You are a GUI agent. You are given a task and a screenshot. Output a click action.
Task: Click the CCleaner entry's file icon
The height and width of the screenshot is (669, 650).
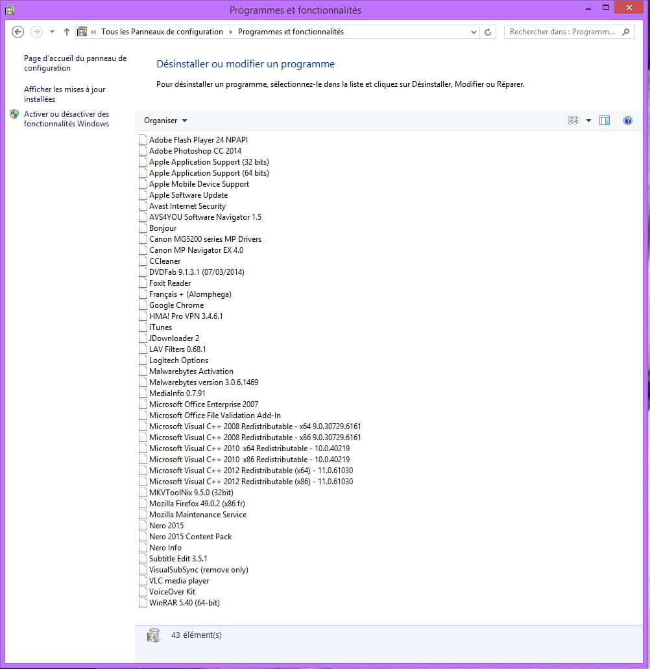(143, 261)
